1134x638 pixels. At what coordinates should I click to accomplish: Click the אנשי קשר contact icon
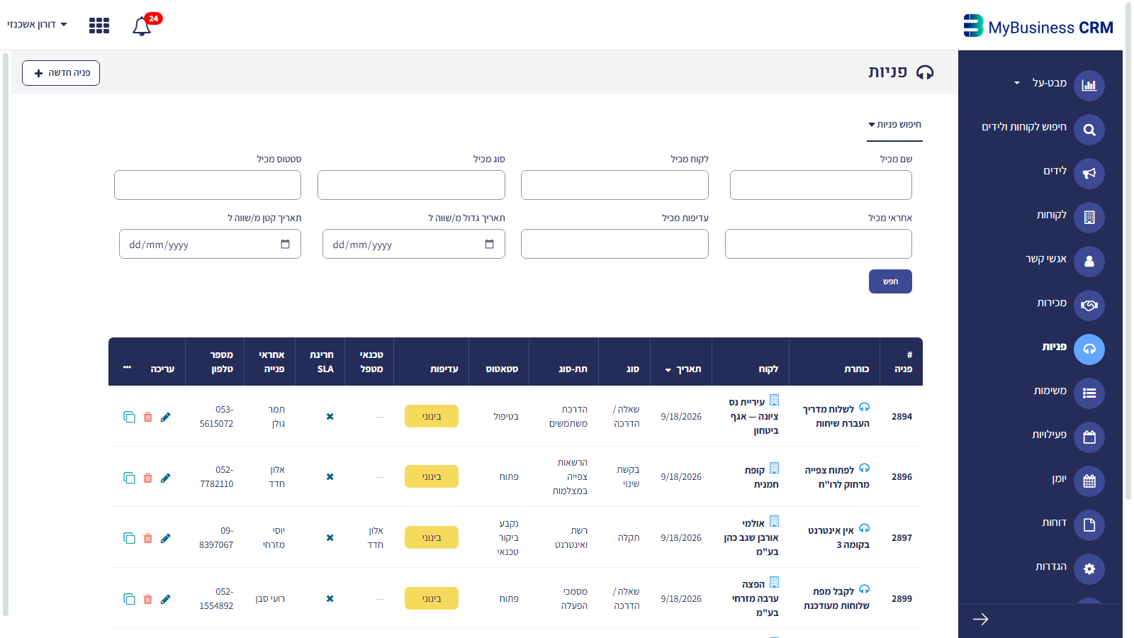point(1089,262)
